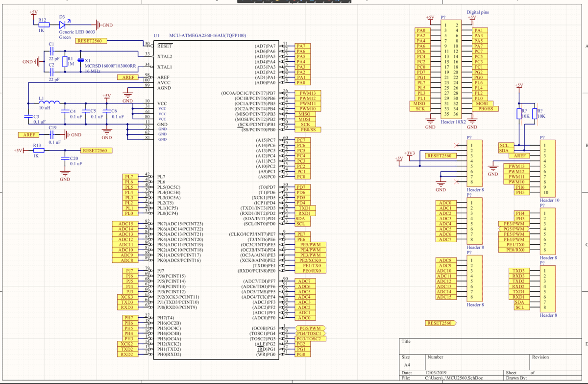This screenshot has height=384, width=588.
Task: Click the R1 1M resistor symbol
Action: click(x=64, y=62)
